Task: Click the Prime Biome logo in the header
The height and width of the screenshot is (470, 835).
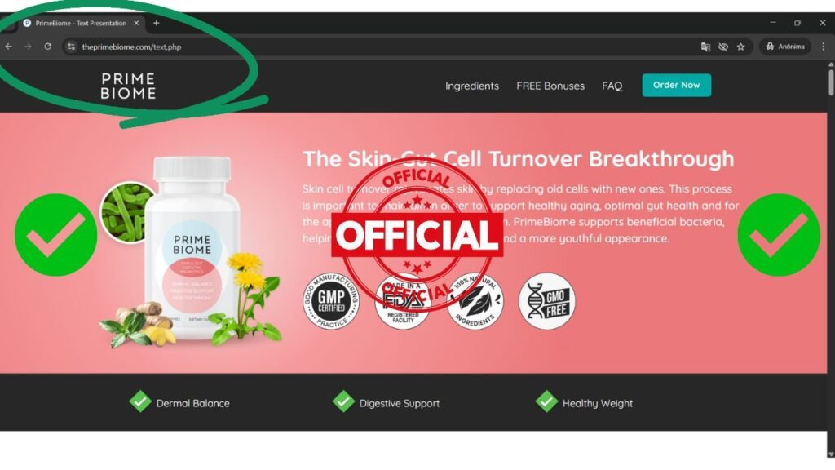Action: click(128, 86)
